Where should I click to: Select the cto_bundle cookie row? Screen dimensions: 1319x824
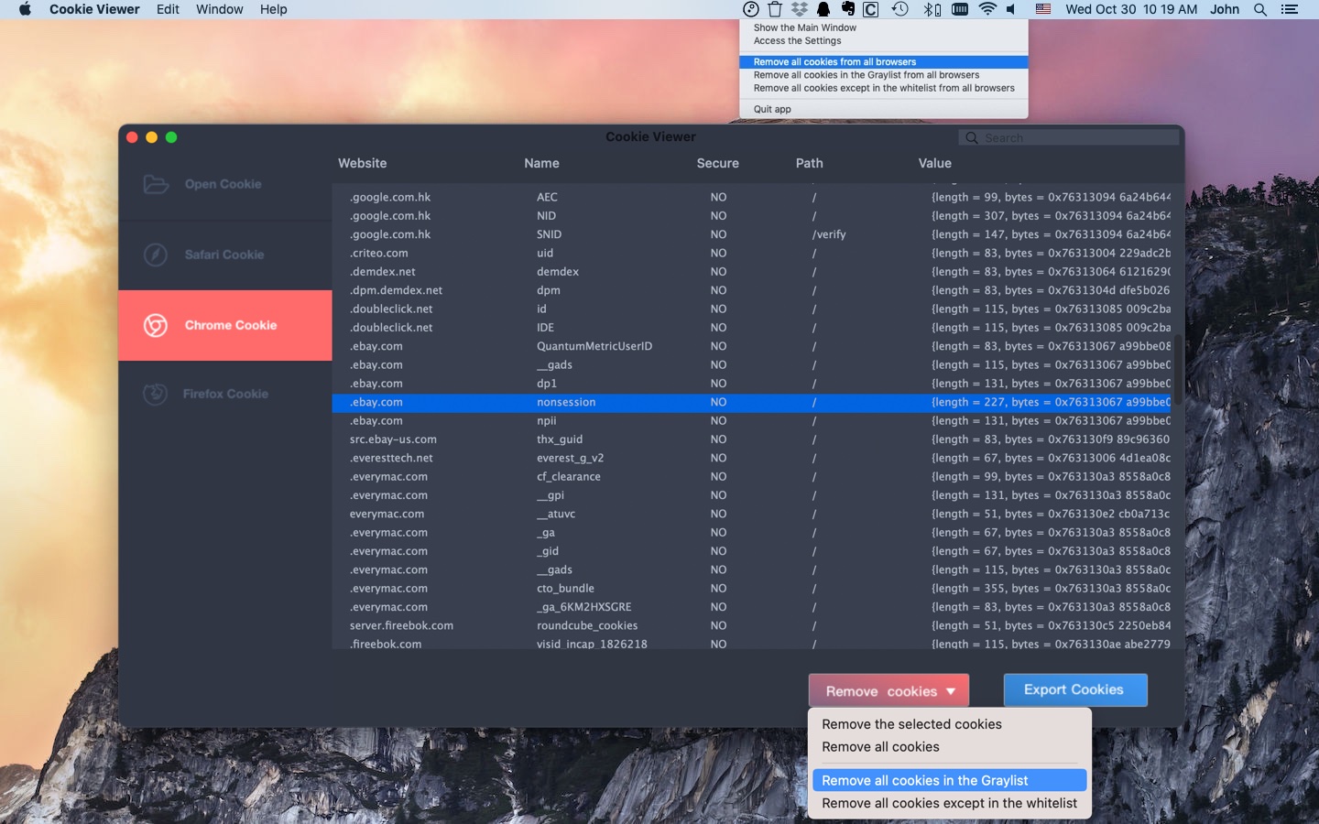coord(752,589)
